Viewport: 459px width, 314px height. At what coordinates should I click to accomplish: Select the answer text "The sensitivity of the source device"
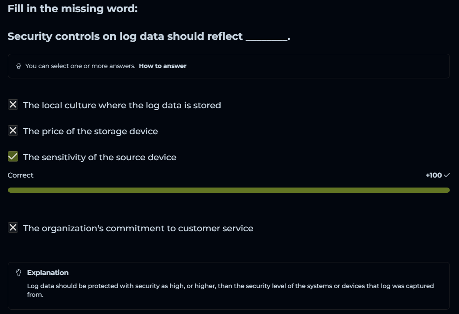pos(100,157)
